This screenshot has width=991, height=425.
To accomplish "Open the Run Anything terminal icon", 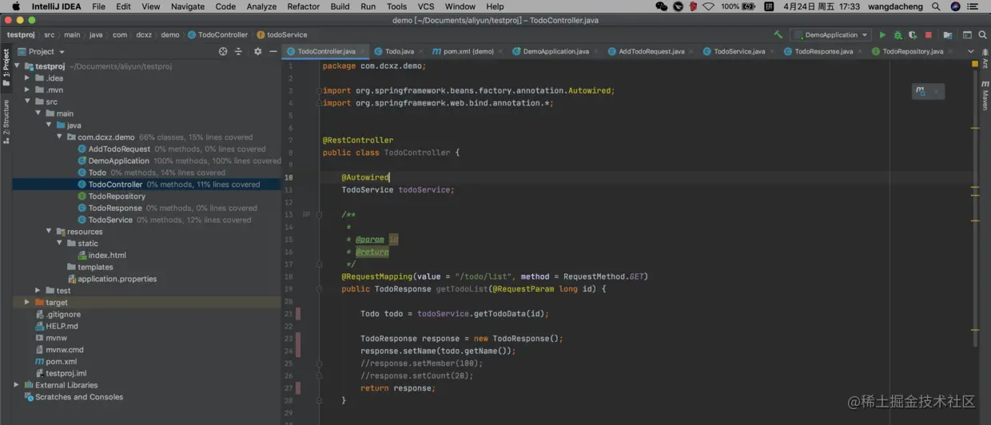I will coord(967,35).
